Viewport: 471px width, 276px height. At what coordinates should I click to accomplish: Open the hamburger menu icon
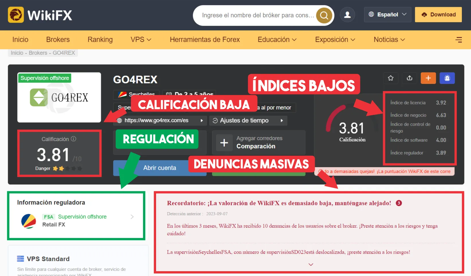pos(459,40)
